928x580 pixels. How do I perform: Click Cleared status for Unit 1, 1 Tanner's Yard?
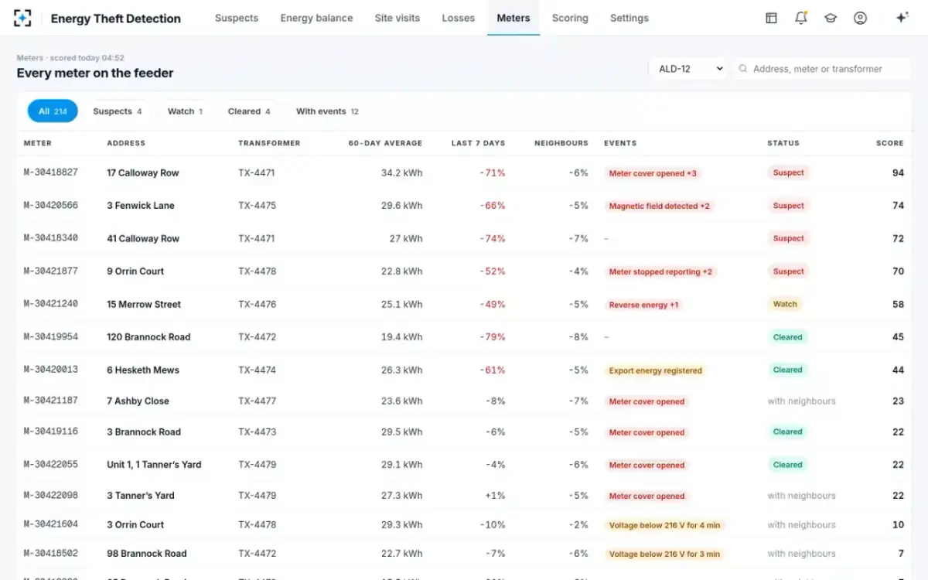[x=787, y=465]
